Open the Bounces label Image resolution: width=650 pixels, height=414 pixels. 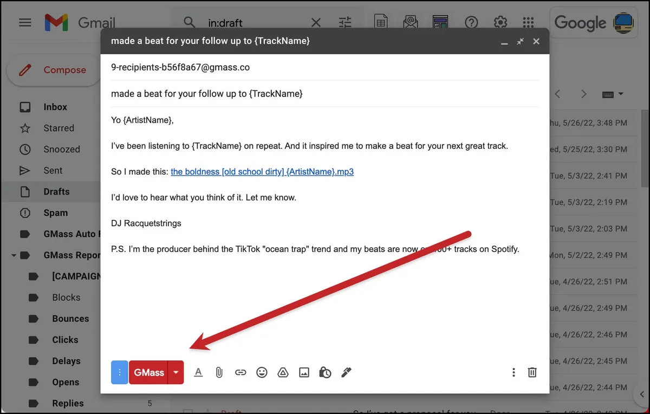pyautogui.click(x=70, y=319)
